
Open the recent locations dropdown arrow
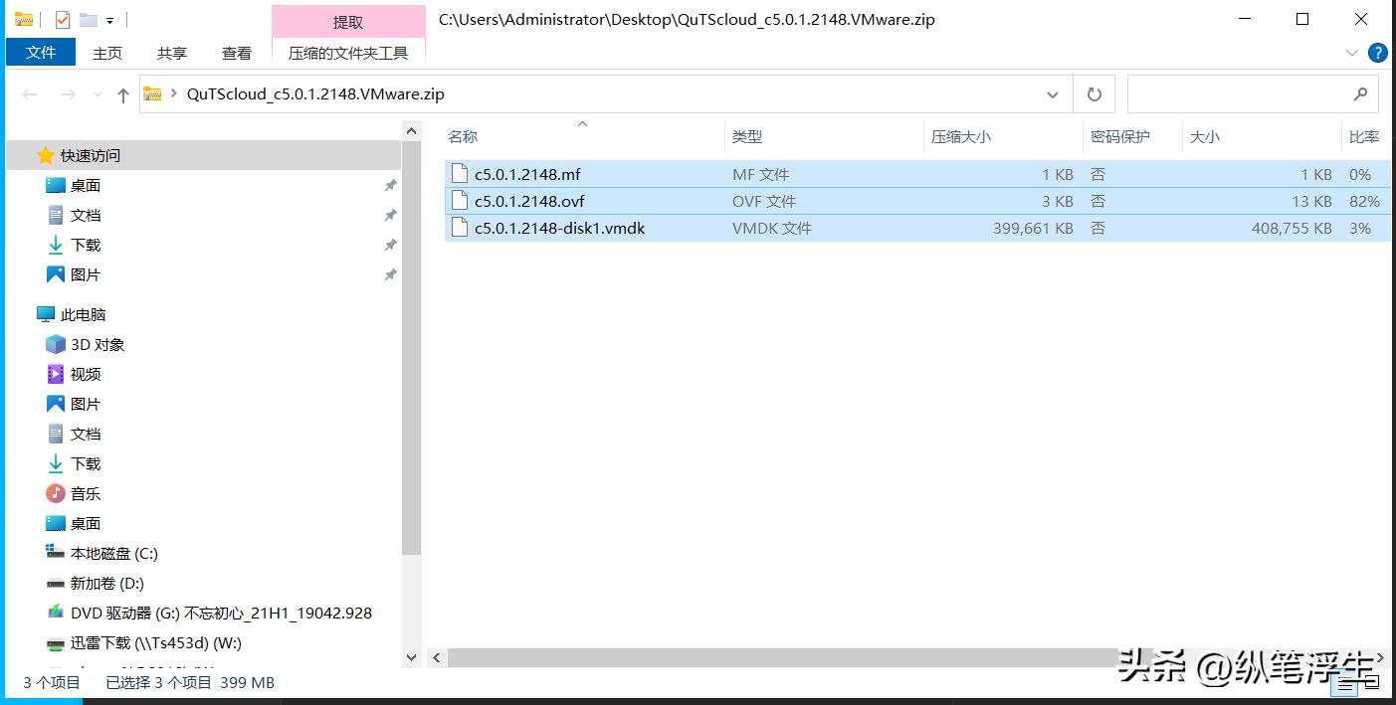pyautogui.click(x=98, y=94)
